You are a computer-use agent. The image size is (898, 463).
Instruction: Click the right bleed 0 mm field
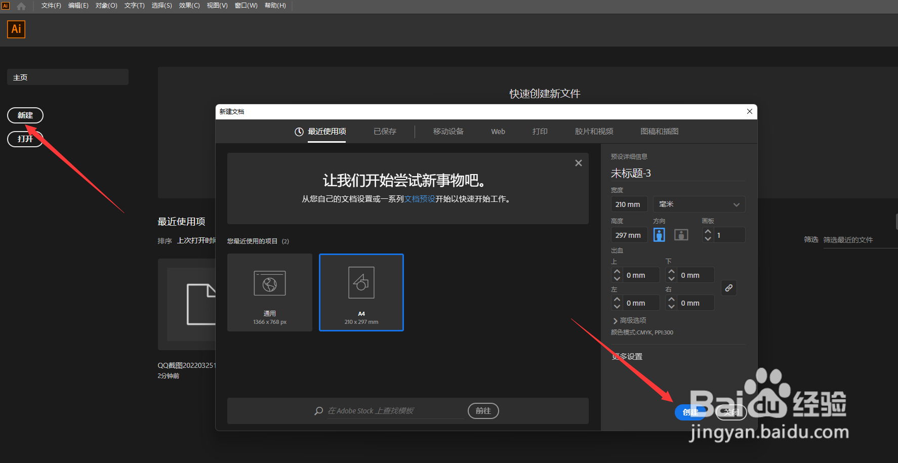pos(696,303)
